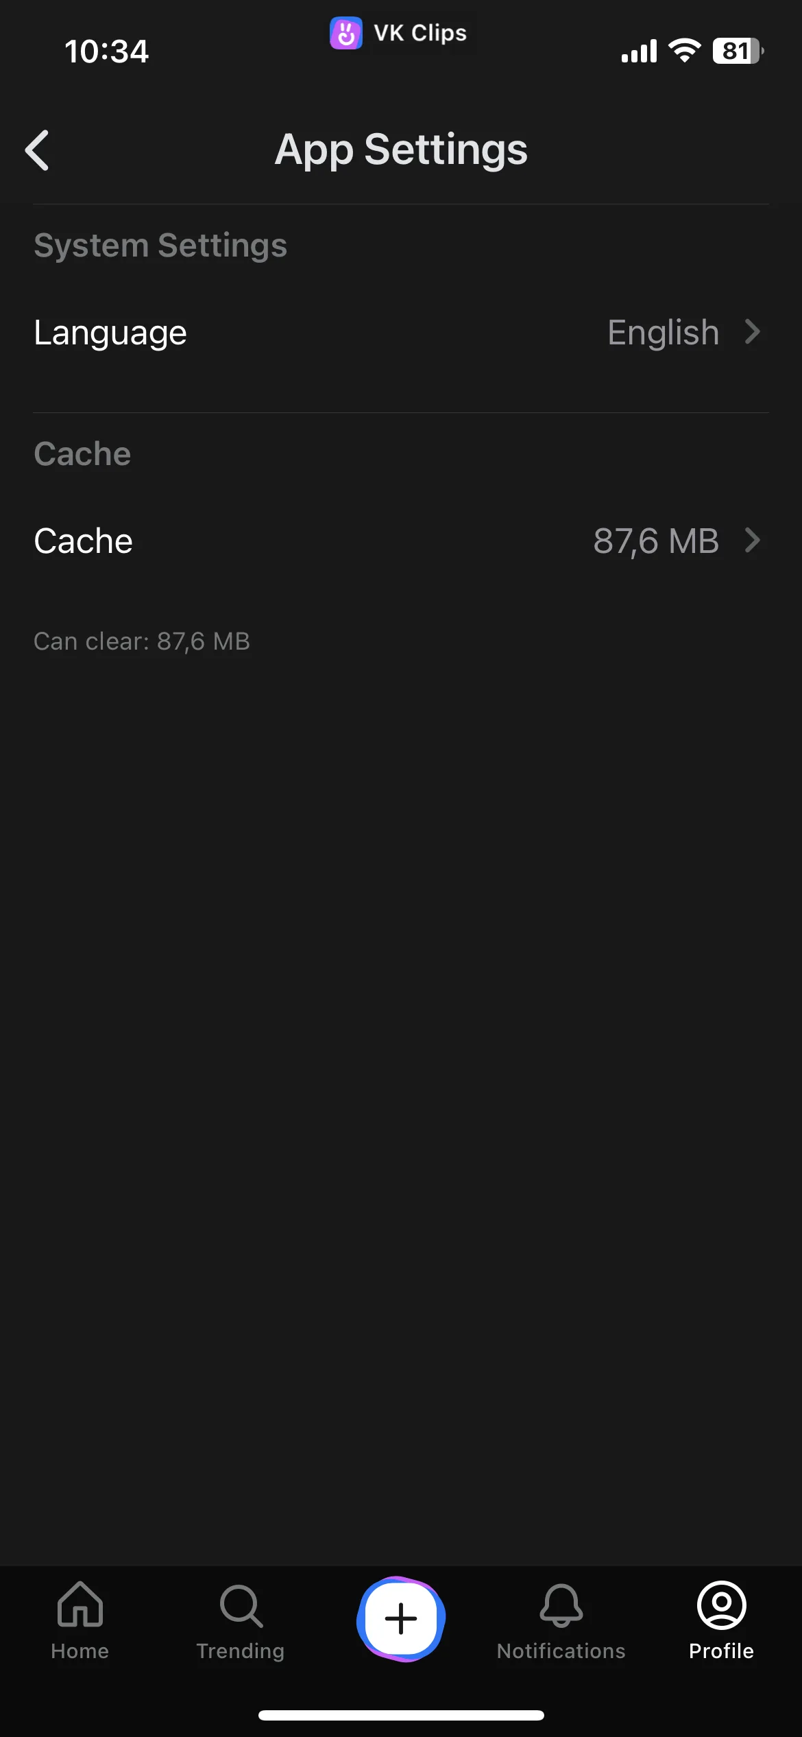802x1737 pixels.
Task: Change the English language value
Action: 664,333
